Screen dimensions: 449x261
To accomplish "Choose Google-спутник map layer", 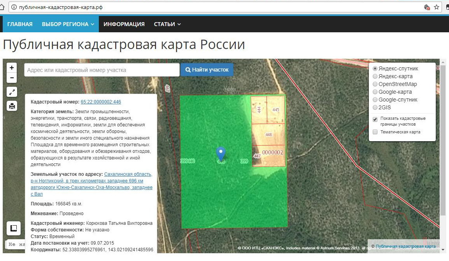I will [375, 100].
